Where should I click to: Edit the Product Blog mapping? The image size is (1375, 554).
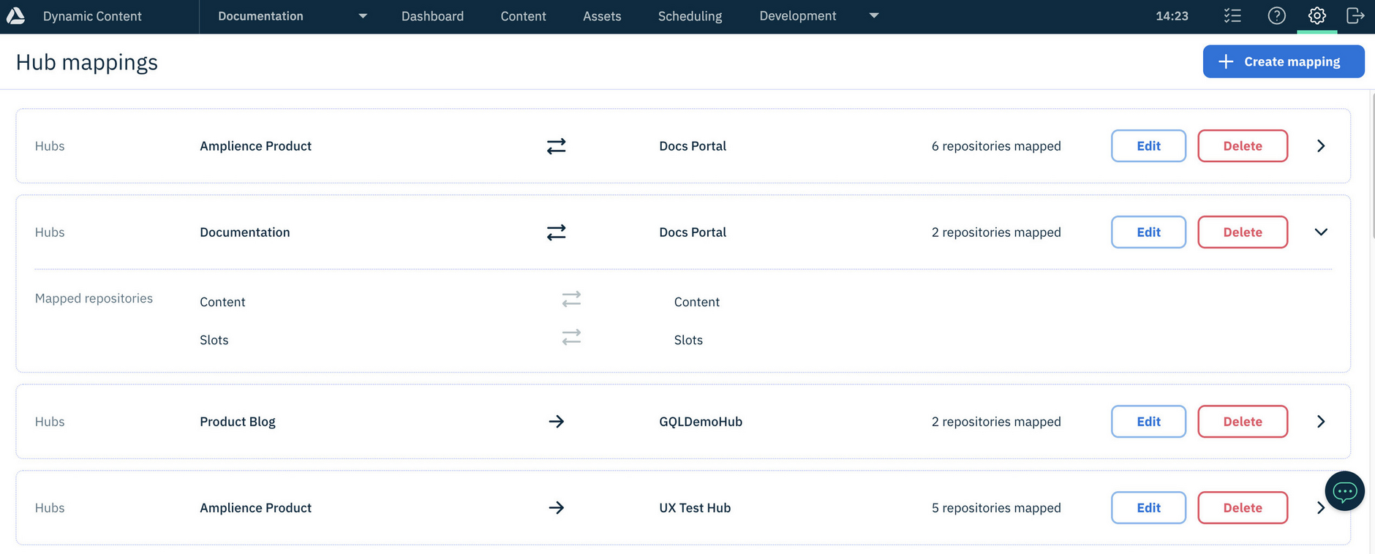coord(1148,422)
